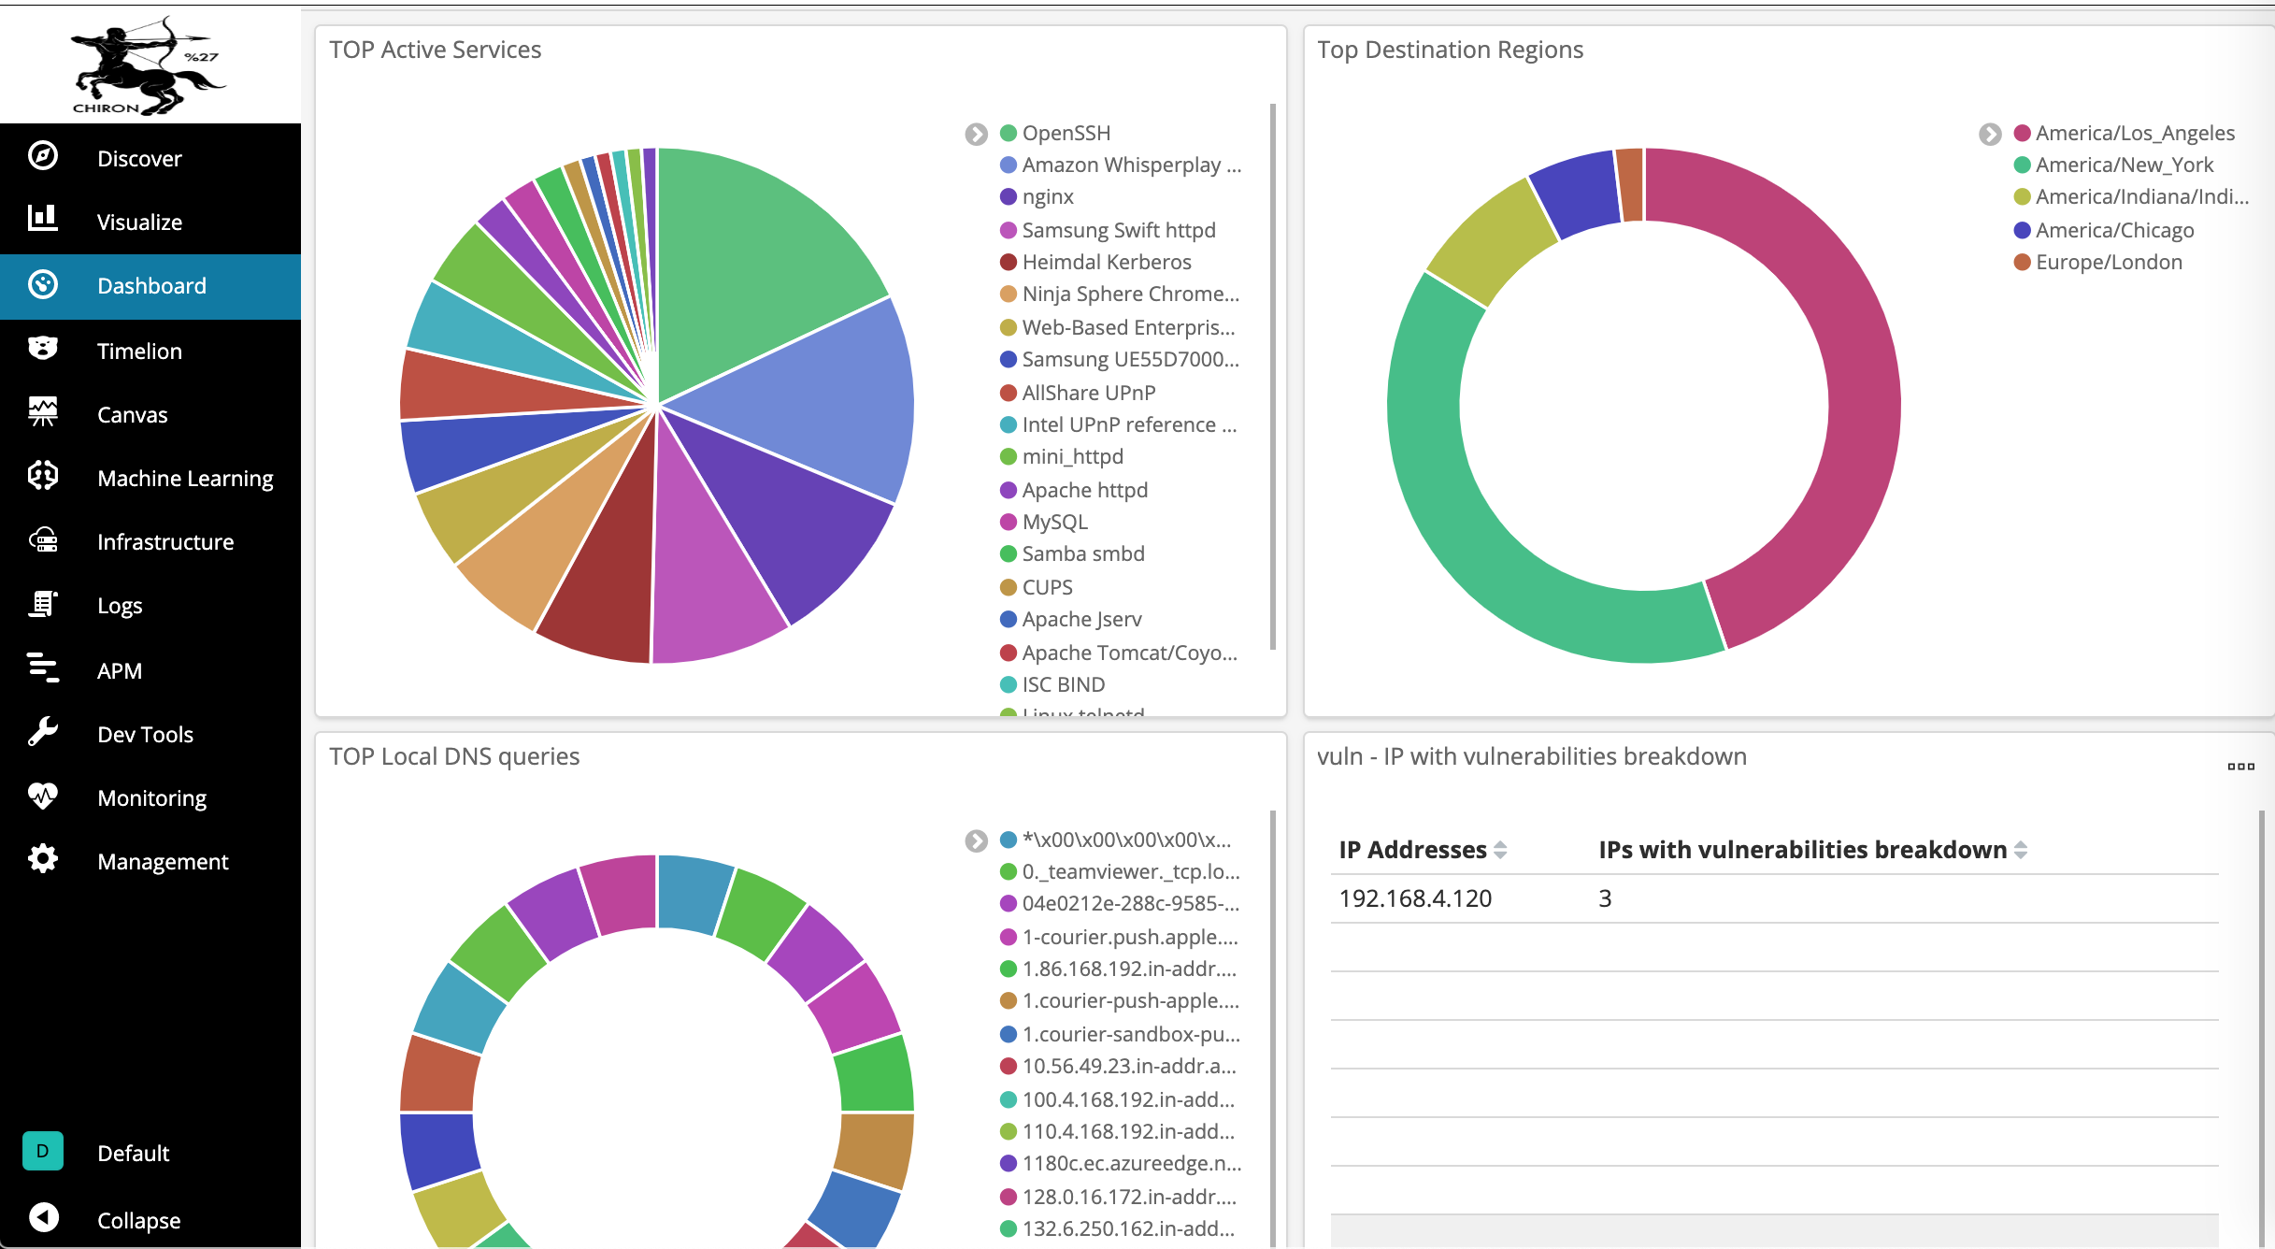Open Monitoring heartbeat icon
2275x1249 pixels.
click(x=43, y=796)
